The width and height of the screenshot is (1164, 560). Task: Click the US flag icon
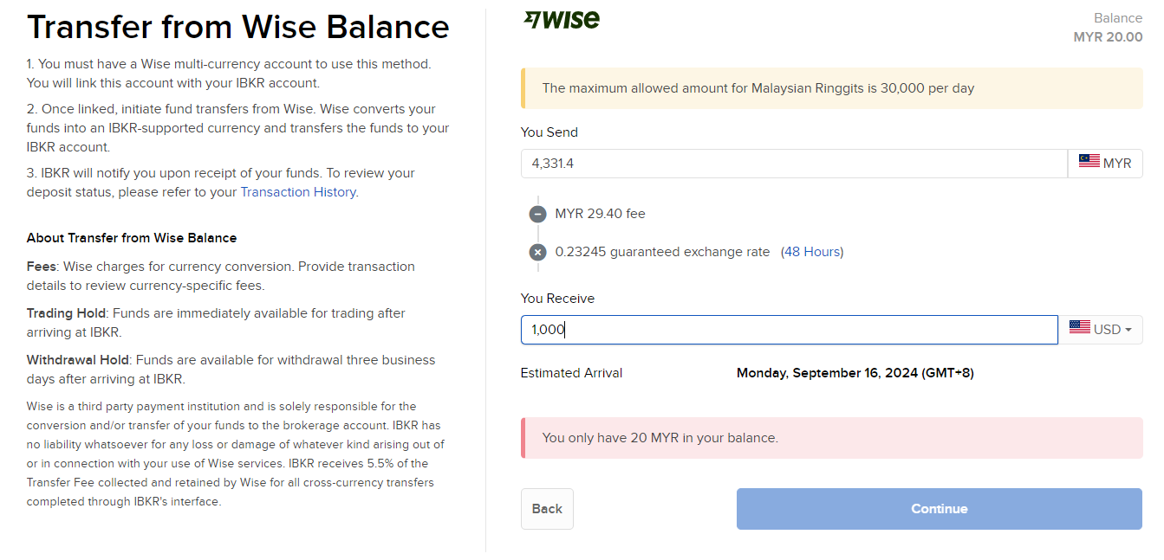[x=1079, y=328]
